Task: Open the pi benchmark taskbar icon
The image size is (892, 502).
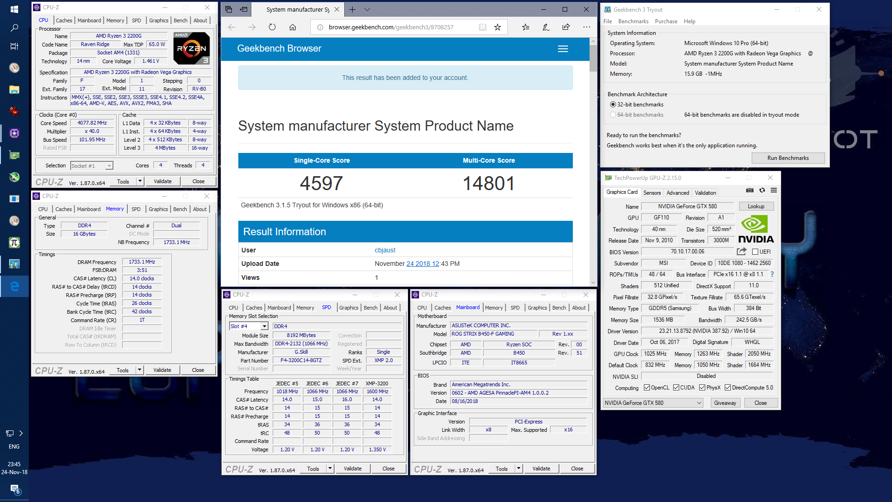Action: pyautogui.click(x=14, y=243)
